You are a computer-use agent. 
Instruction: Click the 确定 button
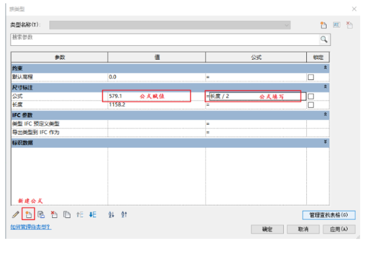pyautogui.click(x=267, y=229)
